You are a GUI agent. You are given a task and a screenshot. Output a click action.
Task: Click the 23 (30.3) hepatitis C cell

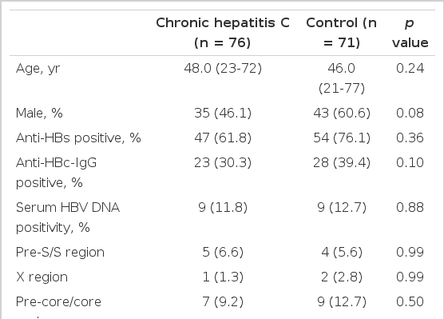tap(223, 163)
